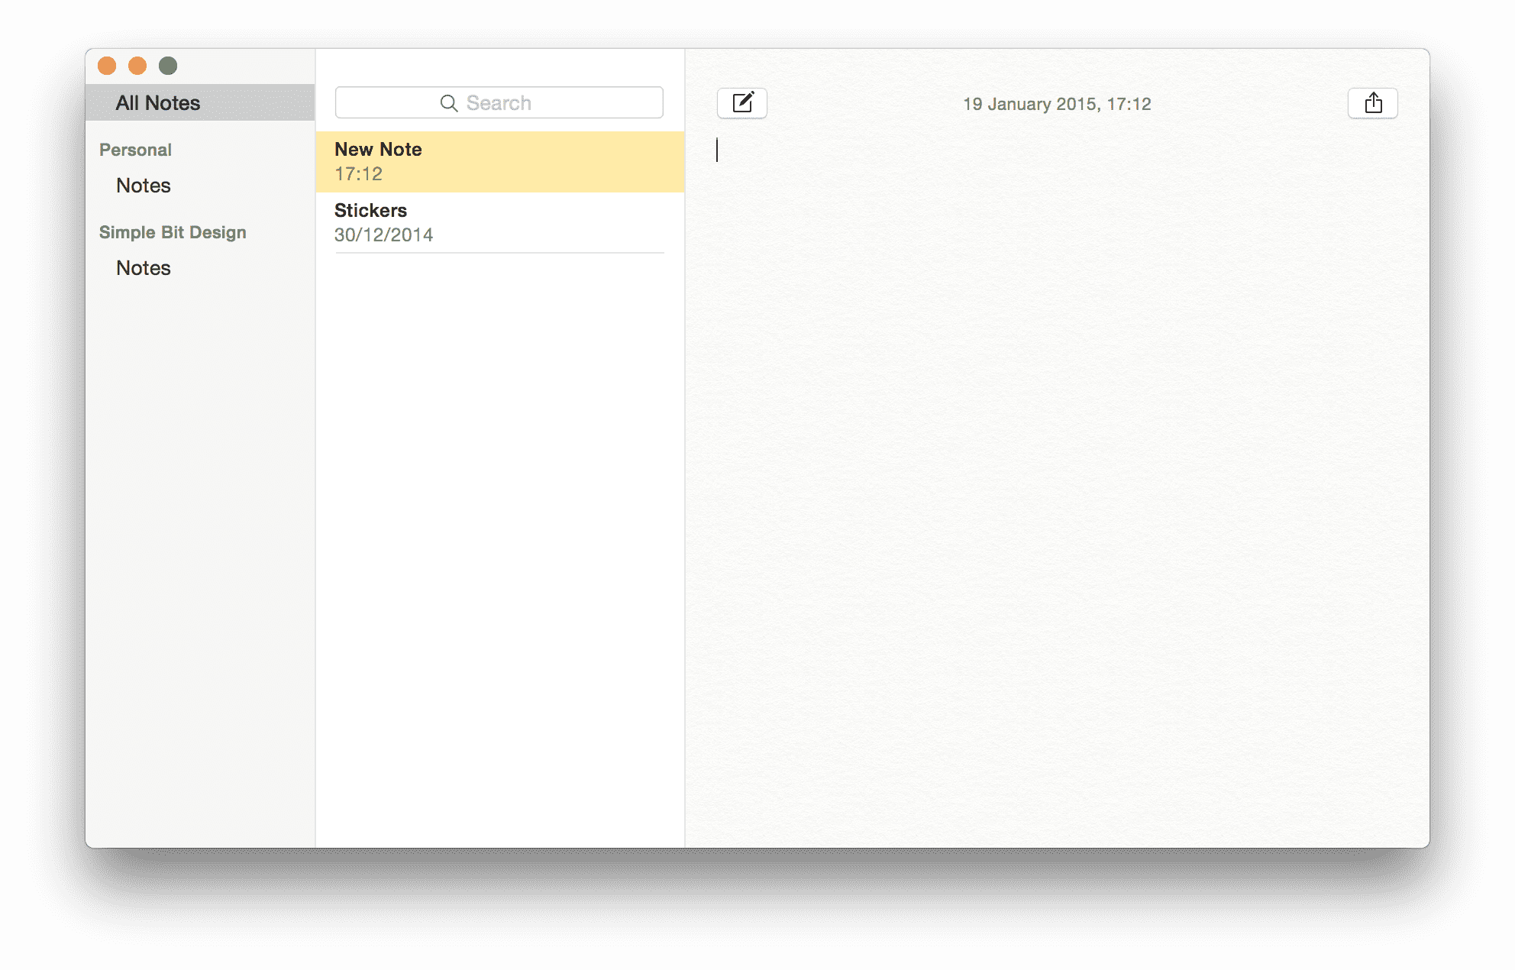Image resolution: width=1515 pixels, height=970 pixels.
Task: Open the Notes folder under Simple Bit Design
Action: (x=142, y=268)
